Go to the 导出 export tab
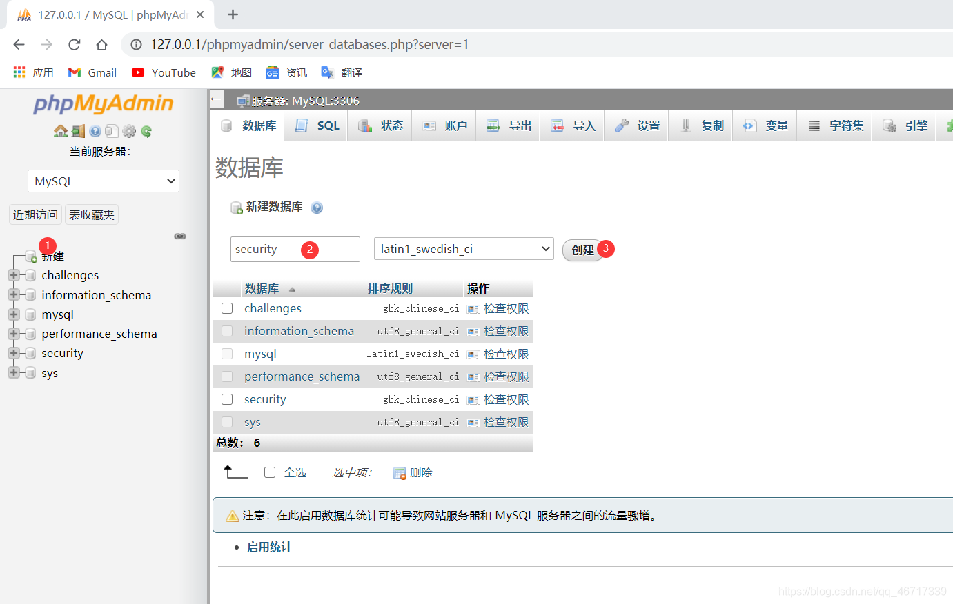This screenshot has height=604, width=953. pyautogui.click(x=508, y=125)
